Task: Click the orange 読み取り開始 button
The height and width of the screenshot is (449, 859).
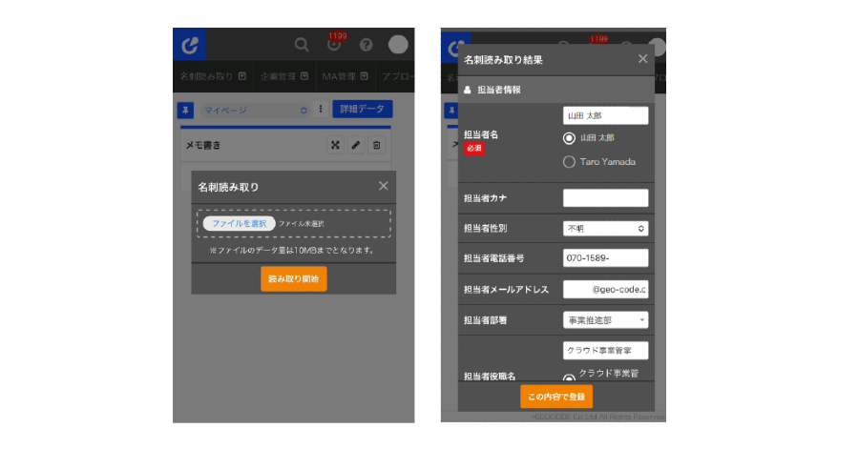Action: pyautogui.click(x=294, y=279)
